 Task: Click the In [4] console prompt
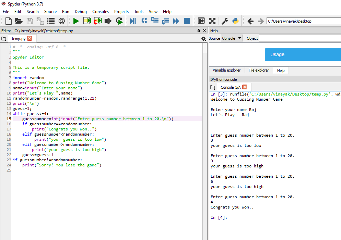[x=219, y=217]
